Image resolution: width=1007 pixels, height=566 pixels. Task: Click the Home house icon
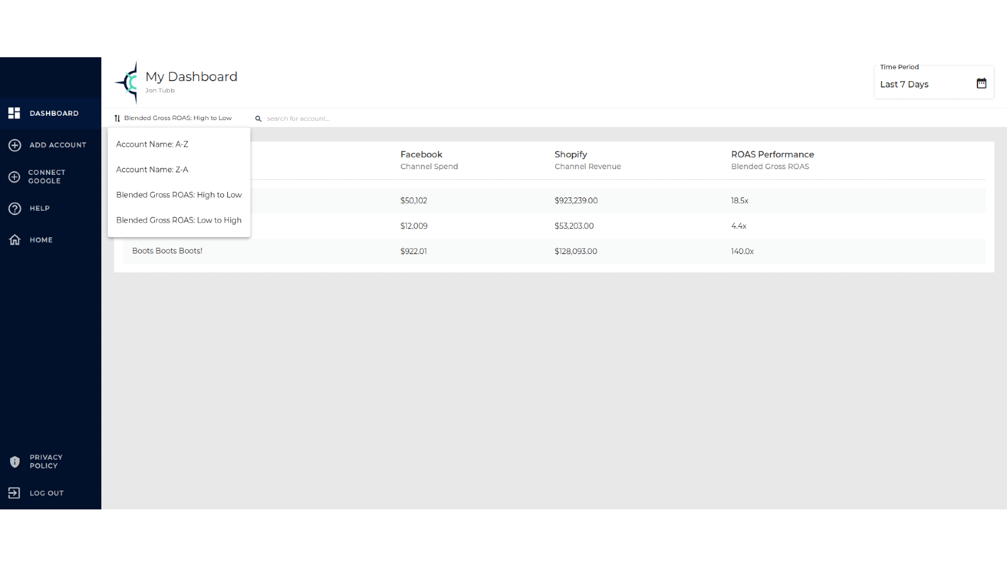click(14, 240)
